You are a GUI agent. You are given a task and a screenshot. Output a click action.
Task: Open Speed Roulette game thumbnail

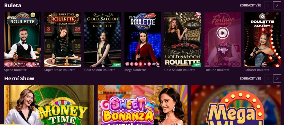[x=22, y=39]
